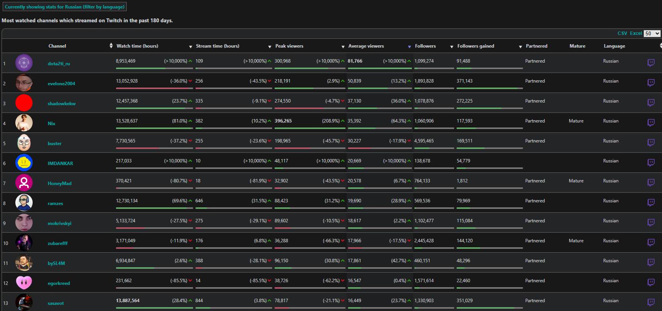Select evelone2004 followers gained 371,143
The width and height of the screenshot is (662, 311).
tap(465, 81)
